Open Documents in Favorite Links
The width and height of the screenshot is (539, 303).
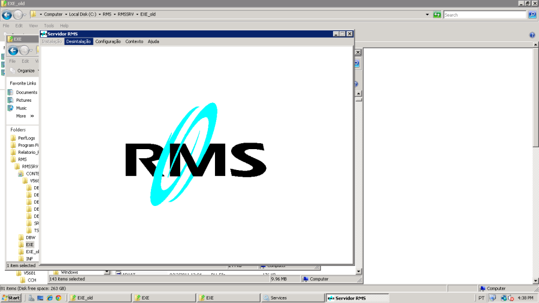click(26, 92)
